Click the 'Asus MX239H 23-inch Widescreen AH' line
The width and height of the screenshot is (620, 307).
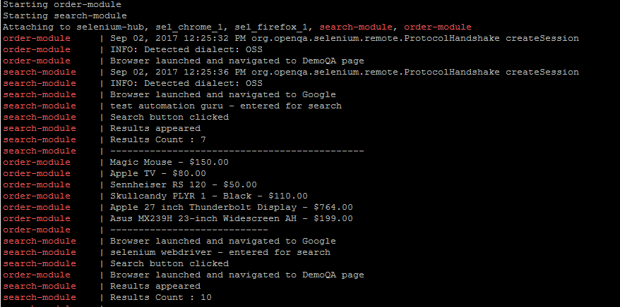(x=232, y=218)
